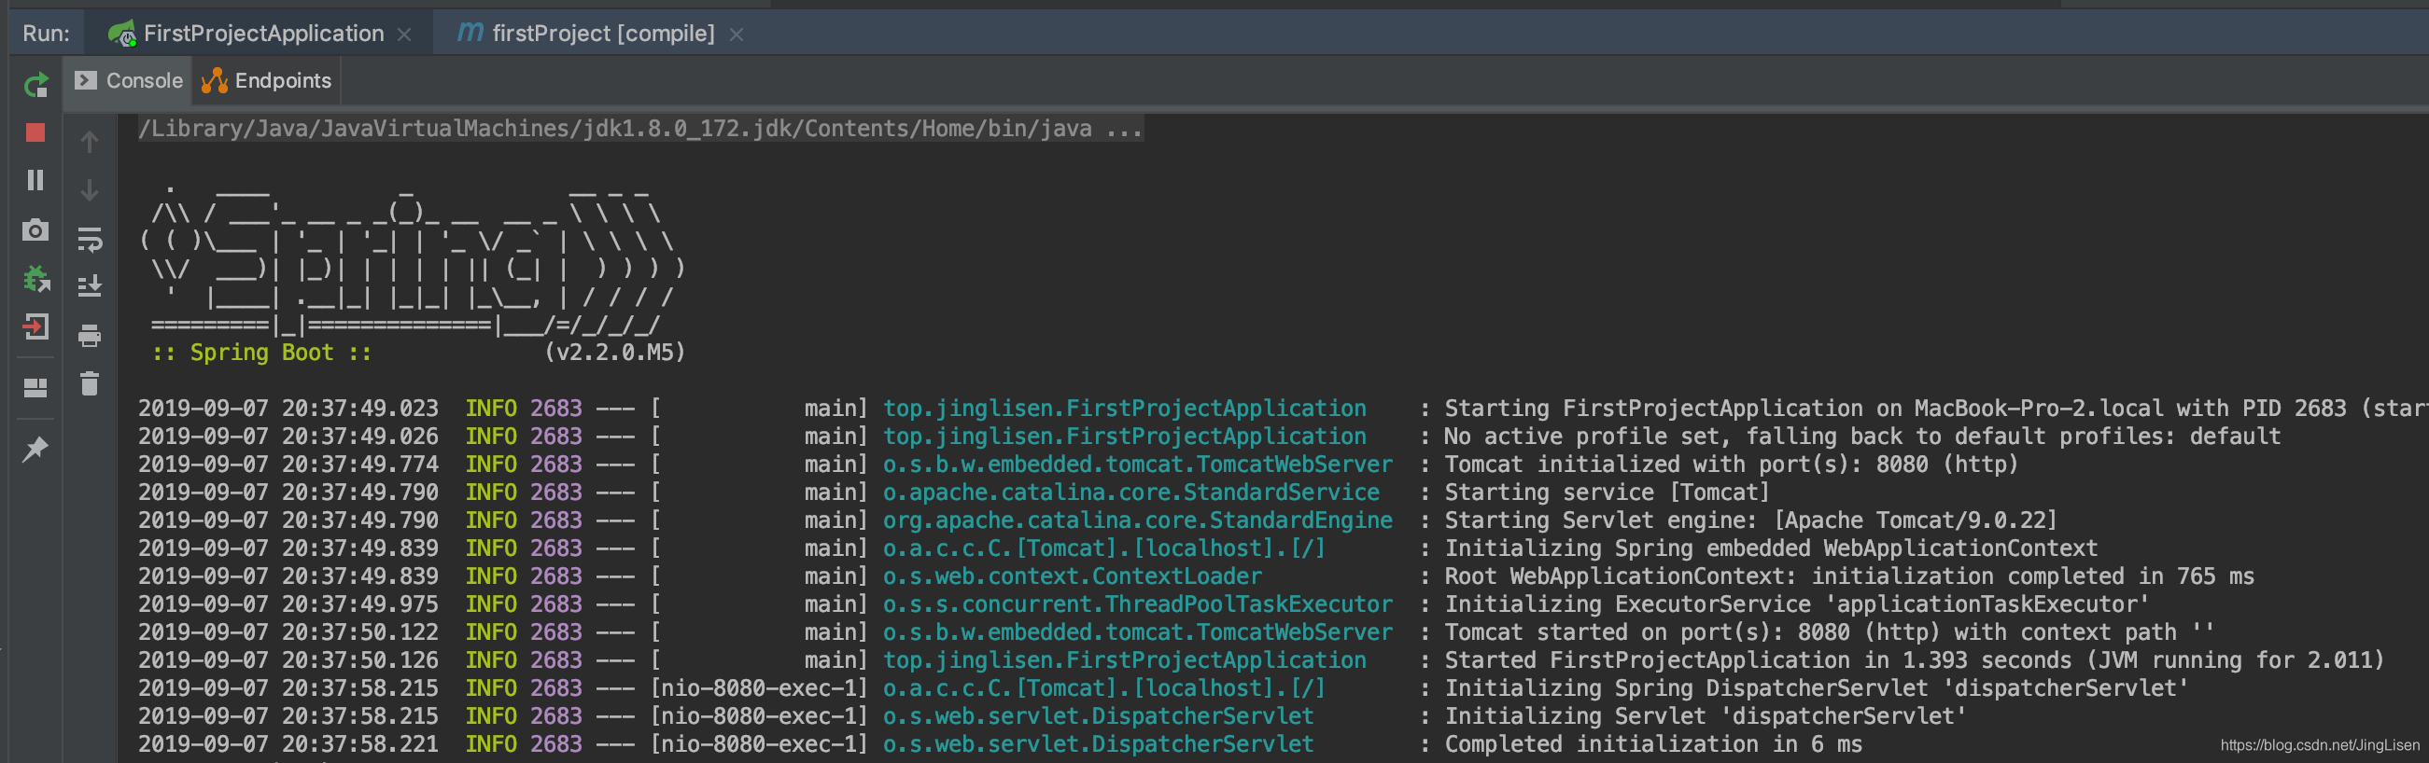Take a thread dump with the camera icon
The width and height of the screenshot is (2429, 763).
pos(35,229)
